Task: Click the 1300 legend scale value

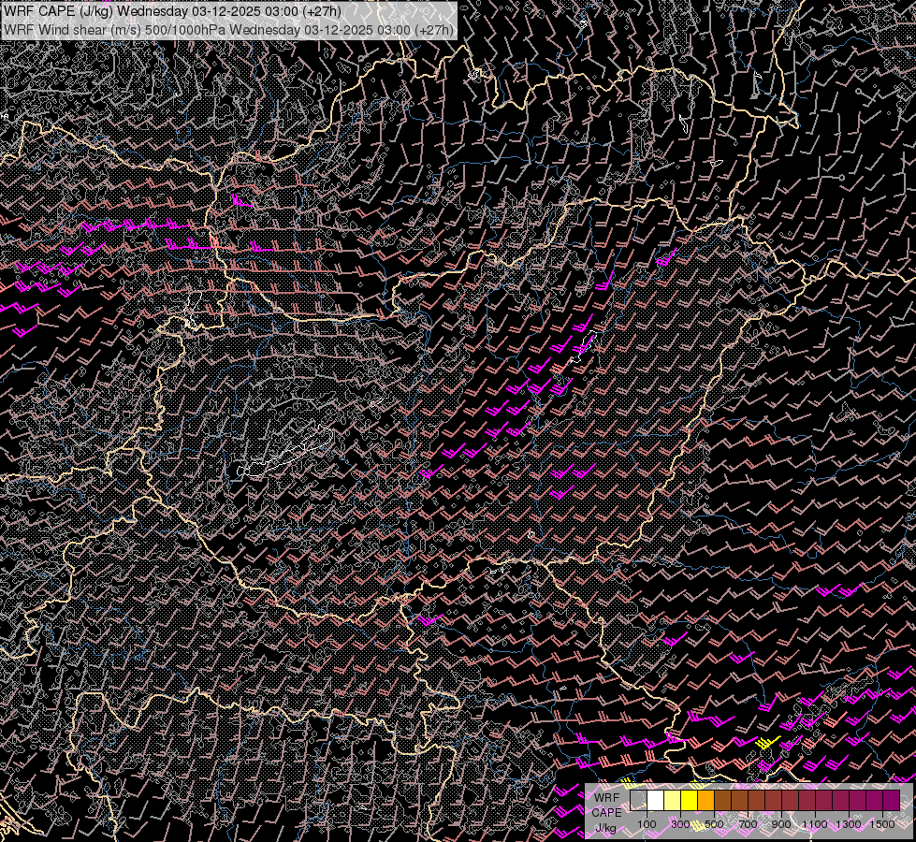Action: (x=849, y=824)
